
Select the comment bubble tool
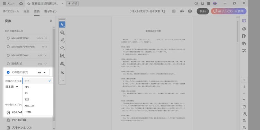coord(62,32)
